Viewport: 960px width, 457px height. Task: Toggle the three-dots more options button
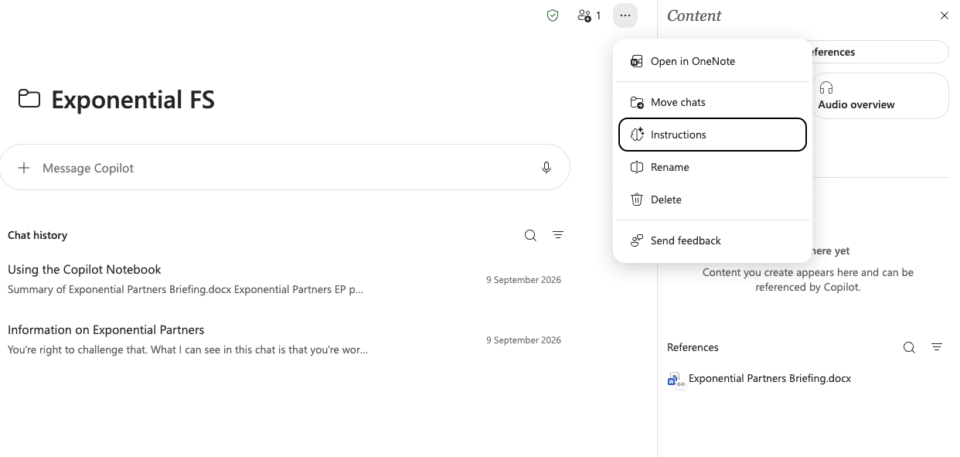point(625,15)
